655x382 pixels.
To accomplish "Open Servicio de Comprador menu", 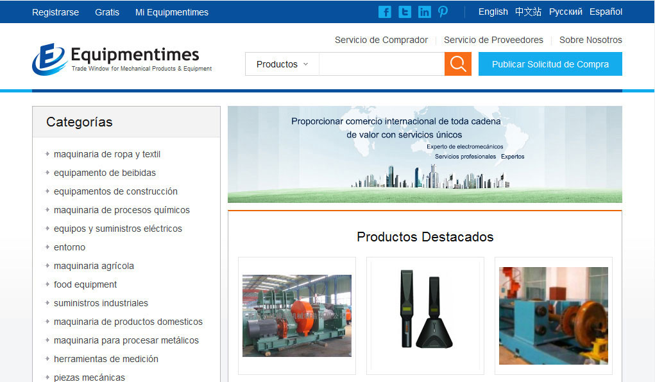I will pos(381,40).
